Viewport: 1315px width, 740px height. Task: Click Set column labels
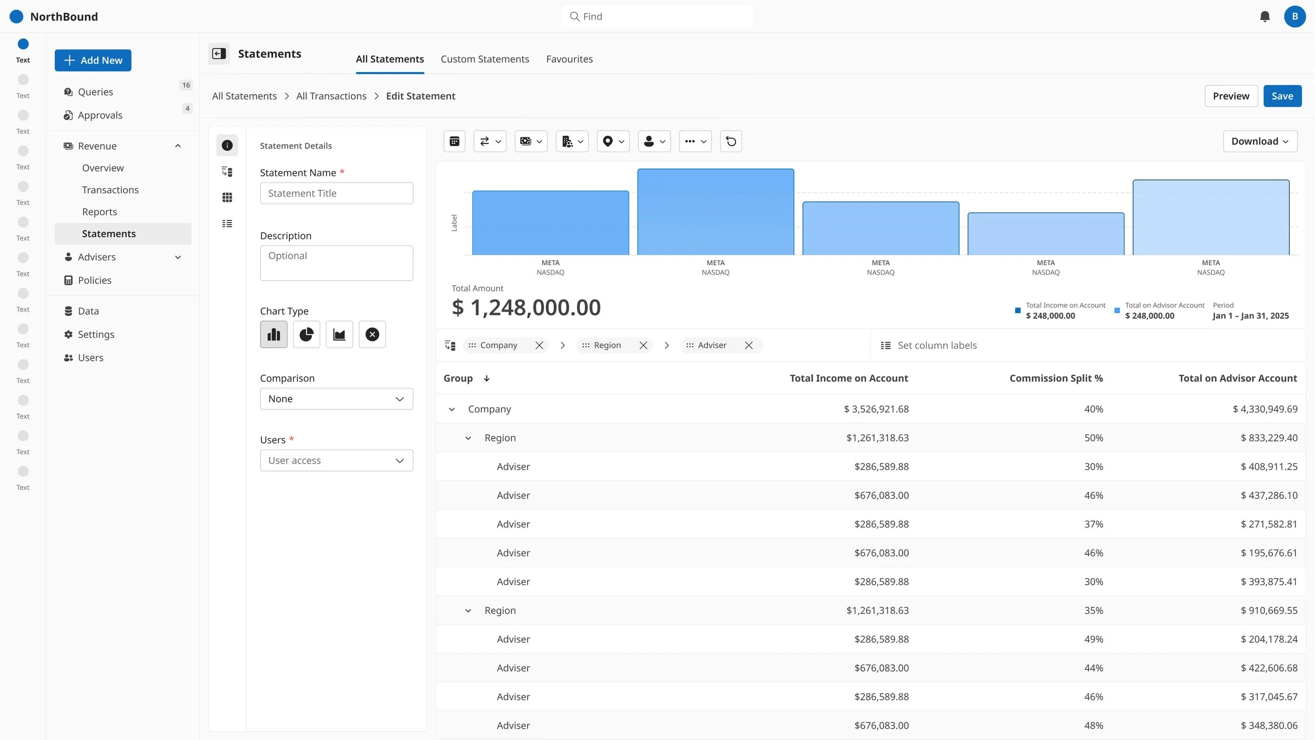[x=937, y=345]
